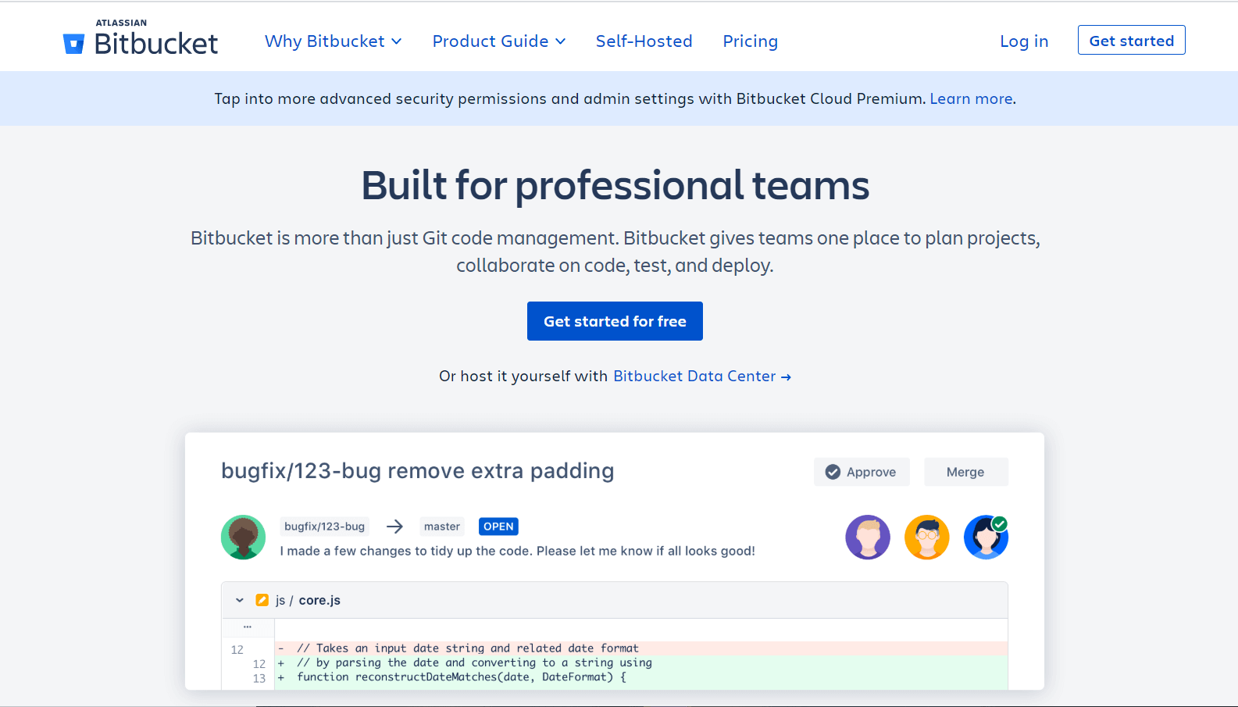Click the pull request title 'bugfix/123-bug remove extra padding'
Viewport: 1238px width, 707px height.
coord(418,471)
